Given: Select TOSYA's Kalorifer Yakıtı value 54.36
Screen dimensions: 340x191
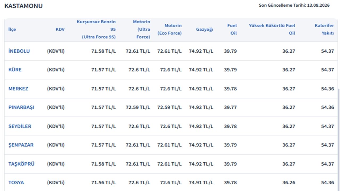Looking at the screenshot, I should [x=328, y=183].
